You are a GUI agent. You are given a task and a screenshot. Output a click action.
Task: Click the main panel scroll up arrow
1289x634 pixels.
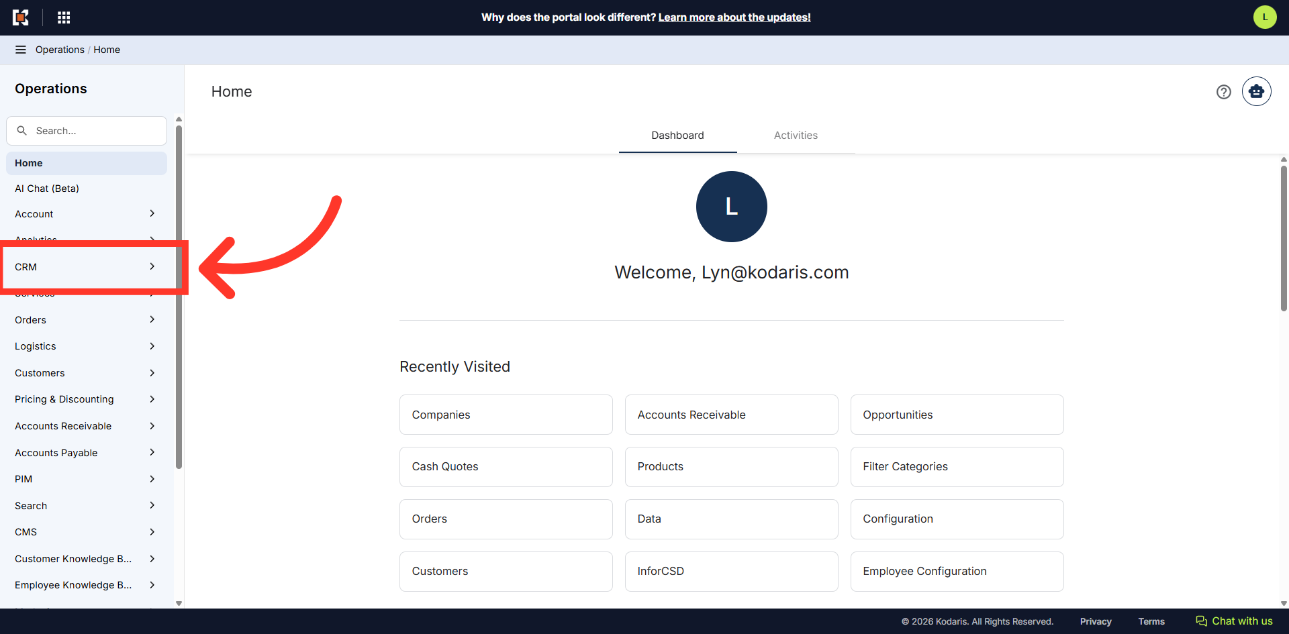1284,160
